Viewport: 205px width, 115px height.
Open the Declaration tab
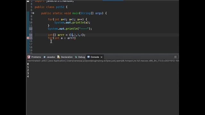65,57
